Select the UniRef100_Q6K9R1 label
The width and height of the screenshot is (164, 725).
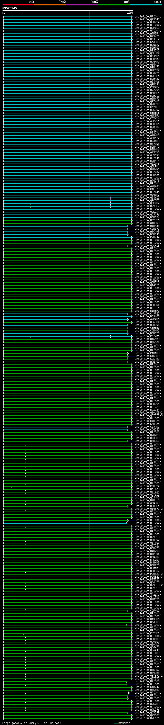147,115
